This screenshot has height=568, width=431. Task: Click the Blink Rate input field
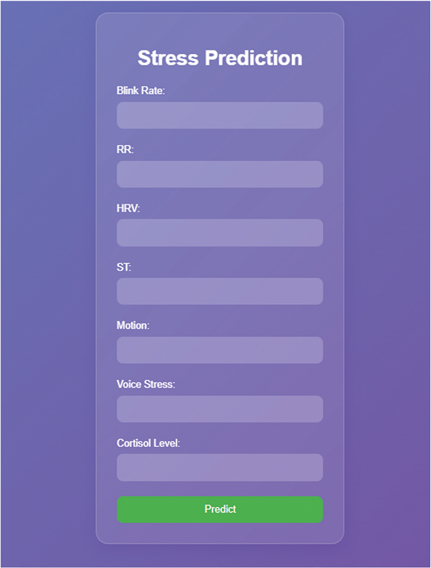pyautogui.click(x=220, y=115)
